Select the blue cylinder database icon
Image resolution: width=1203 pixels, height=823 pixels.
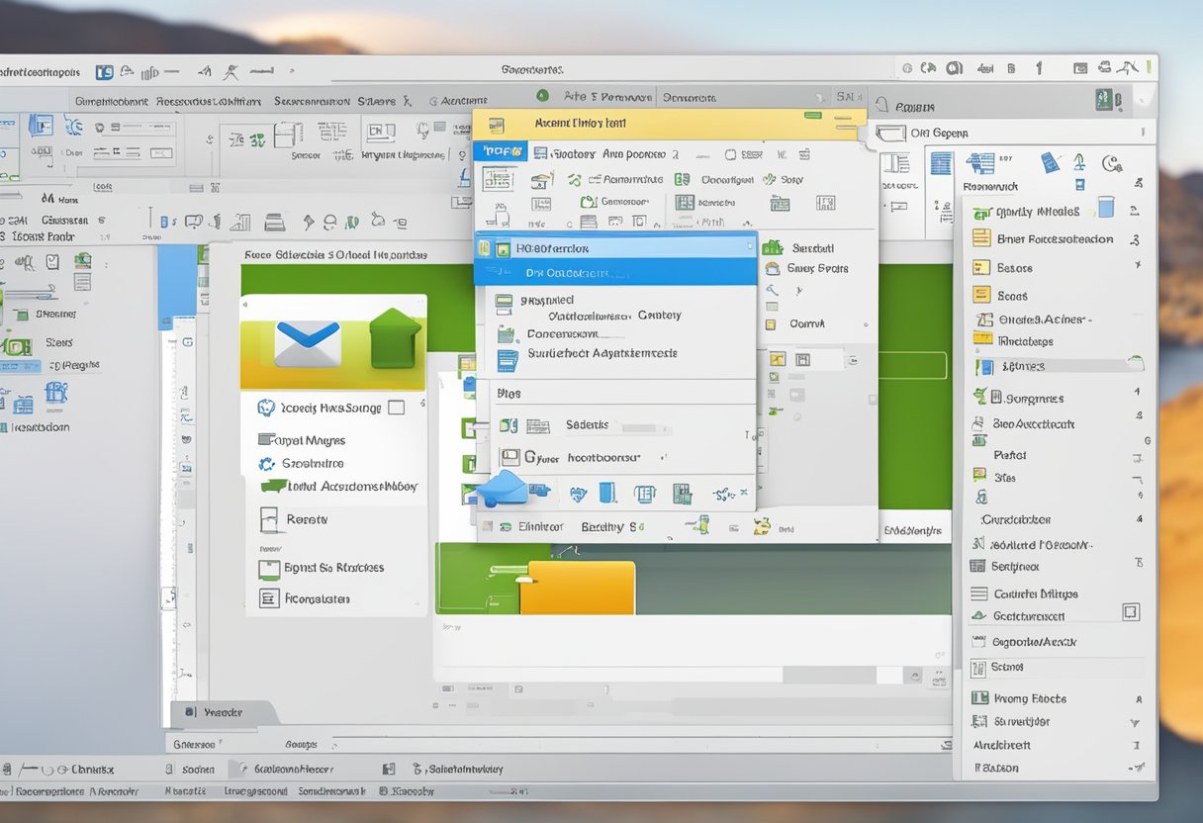tap(607, 492)
